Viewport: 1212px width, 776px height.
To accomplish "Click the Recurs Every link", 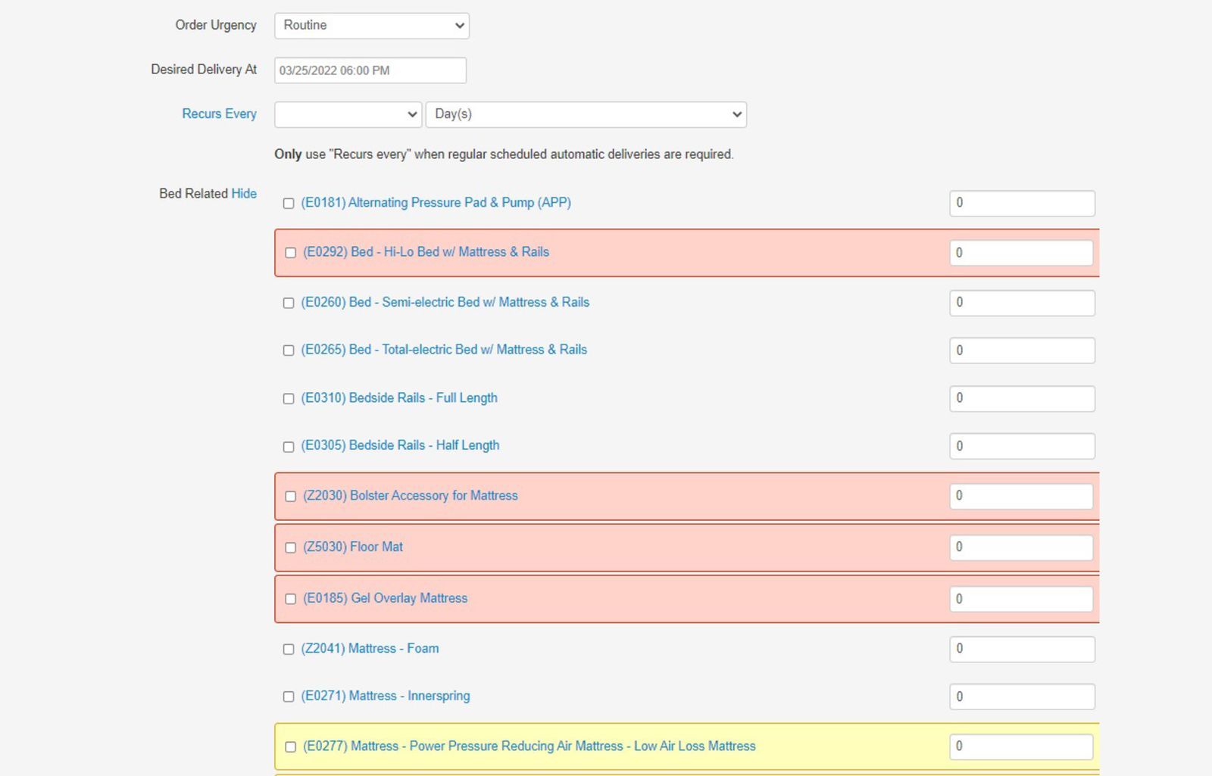I will coord(219,114).
